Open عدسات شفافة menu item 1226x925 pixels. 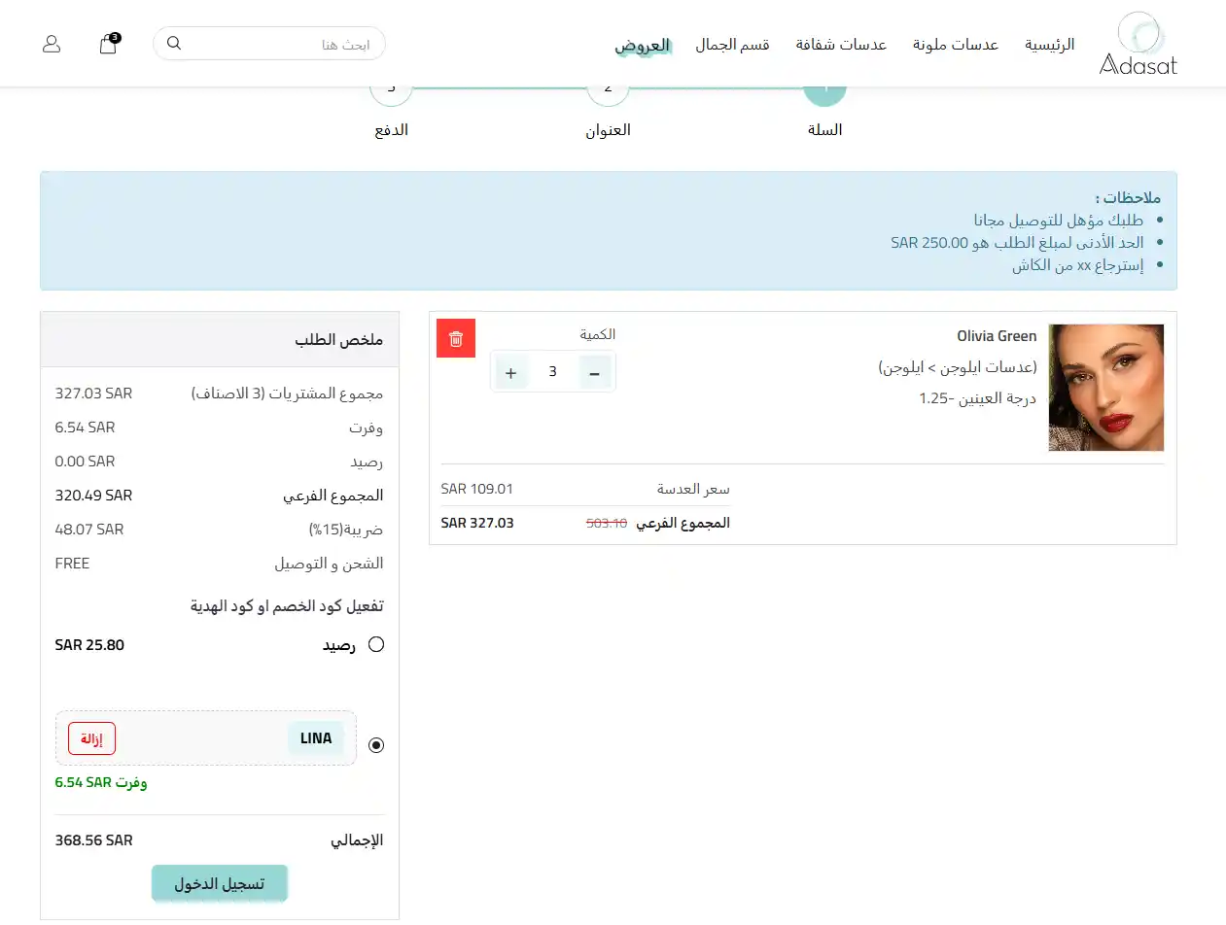click(x=841, y=45)
